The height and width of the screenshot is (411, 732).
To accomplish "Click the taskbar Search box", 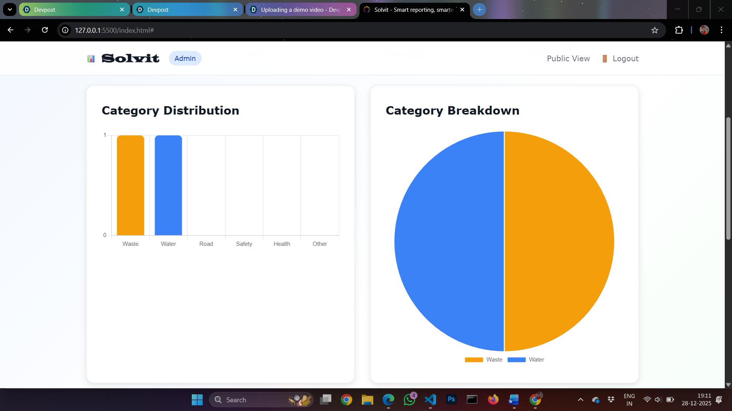I will [261, 400].
